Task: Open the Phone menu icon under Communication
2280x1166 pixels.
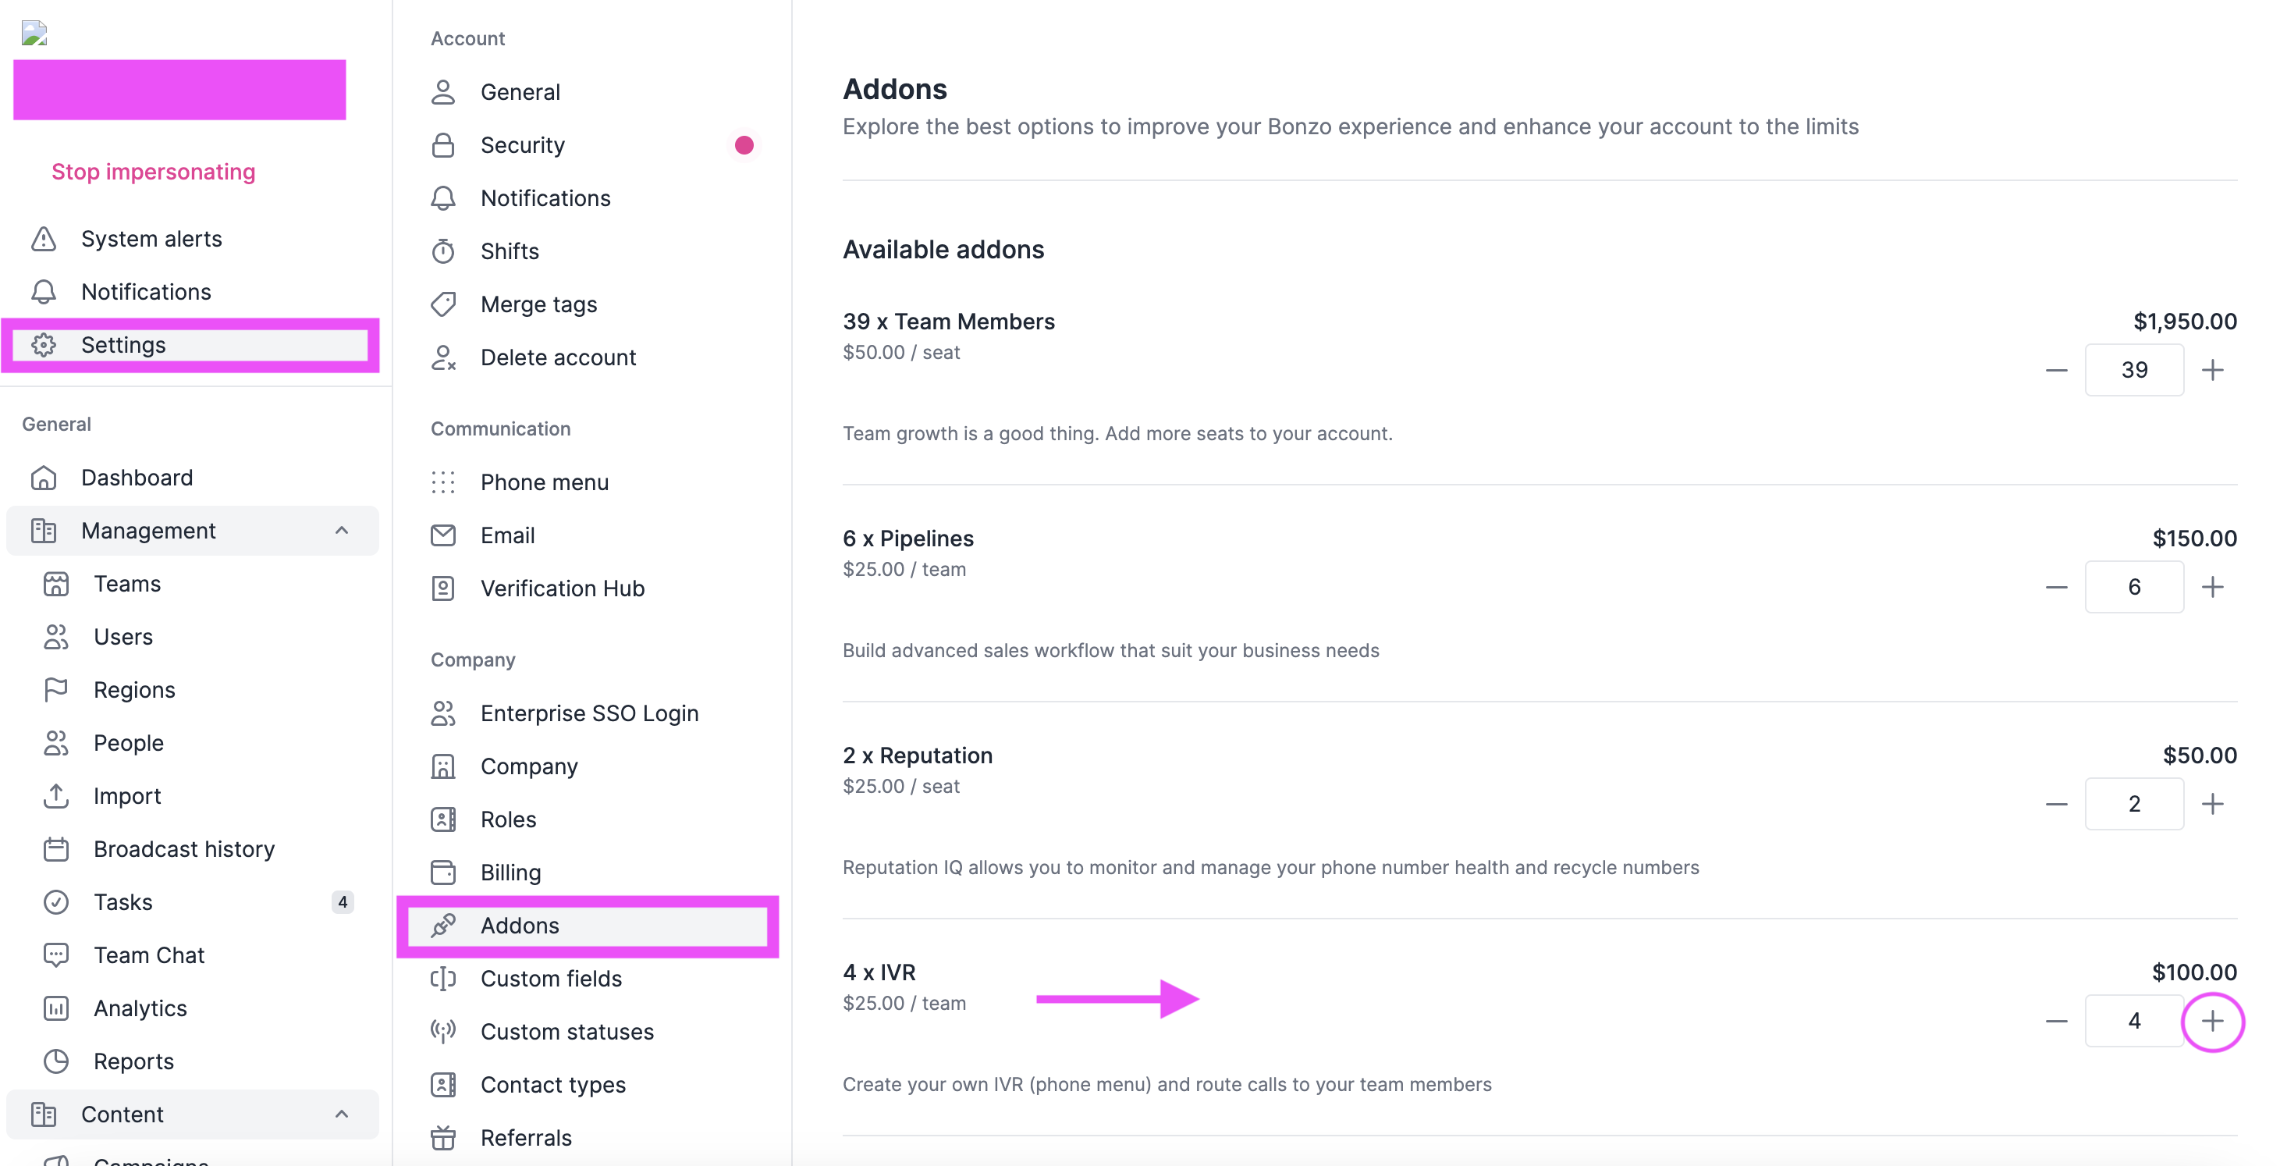Action: [443, 482]
